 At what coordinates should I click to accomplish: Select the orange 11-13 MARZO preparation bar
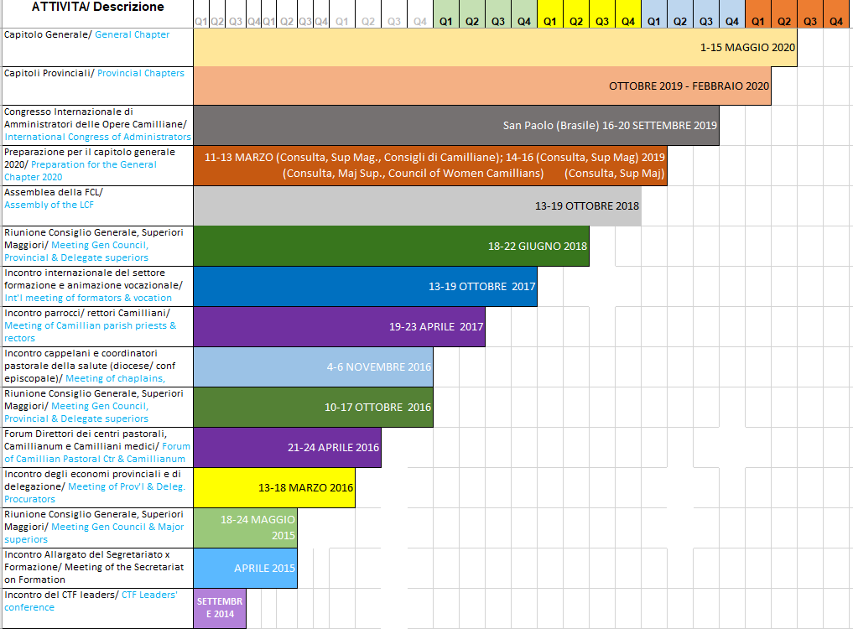tap(430, 165)
